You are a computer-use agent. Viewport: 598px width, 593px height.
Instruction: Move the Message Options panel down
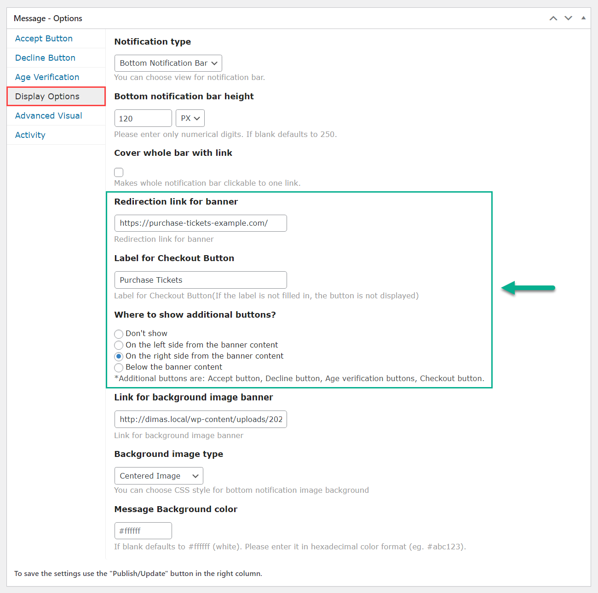coord(569,18)
